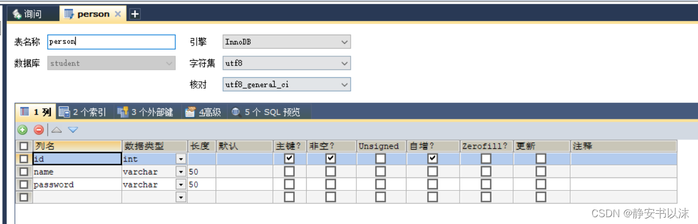The width and height of the screenshot is (698, 224).
Task: Check the 非空 checkbox for password
Action: pyautogui.click(x=331, y=184)
